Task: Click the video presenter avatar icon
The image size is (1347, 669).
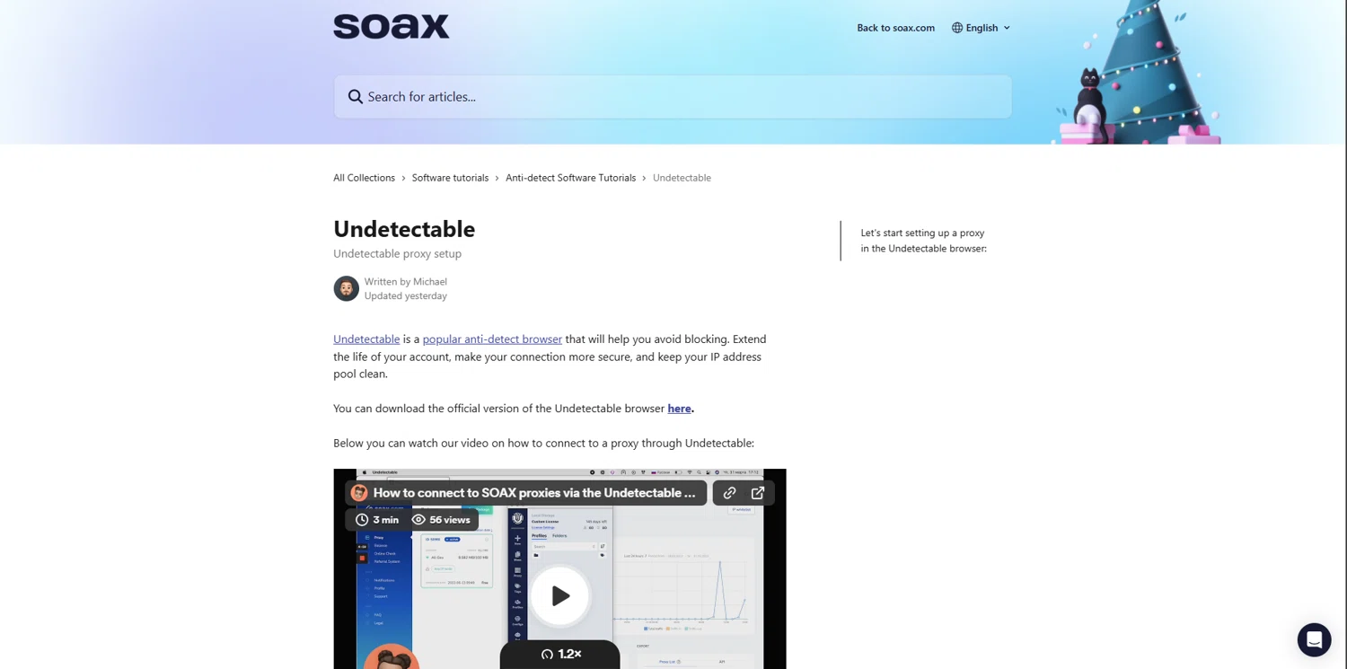Action: [x=359, y=493]
